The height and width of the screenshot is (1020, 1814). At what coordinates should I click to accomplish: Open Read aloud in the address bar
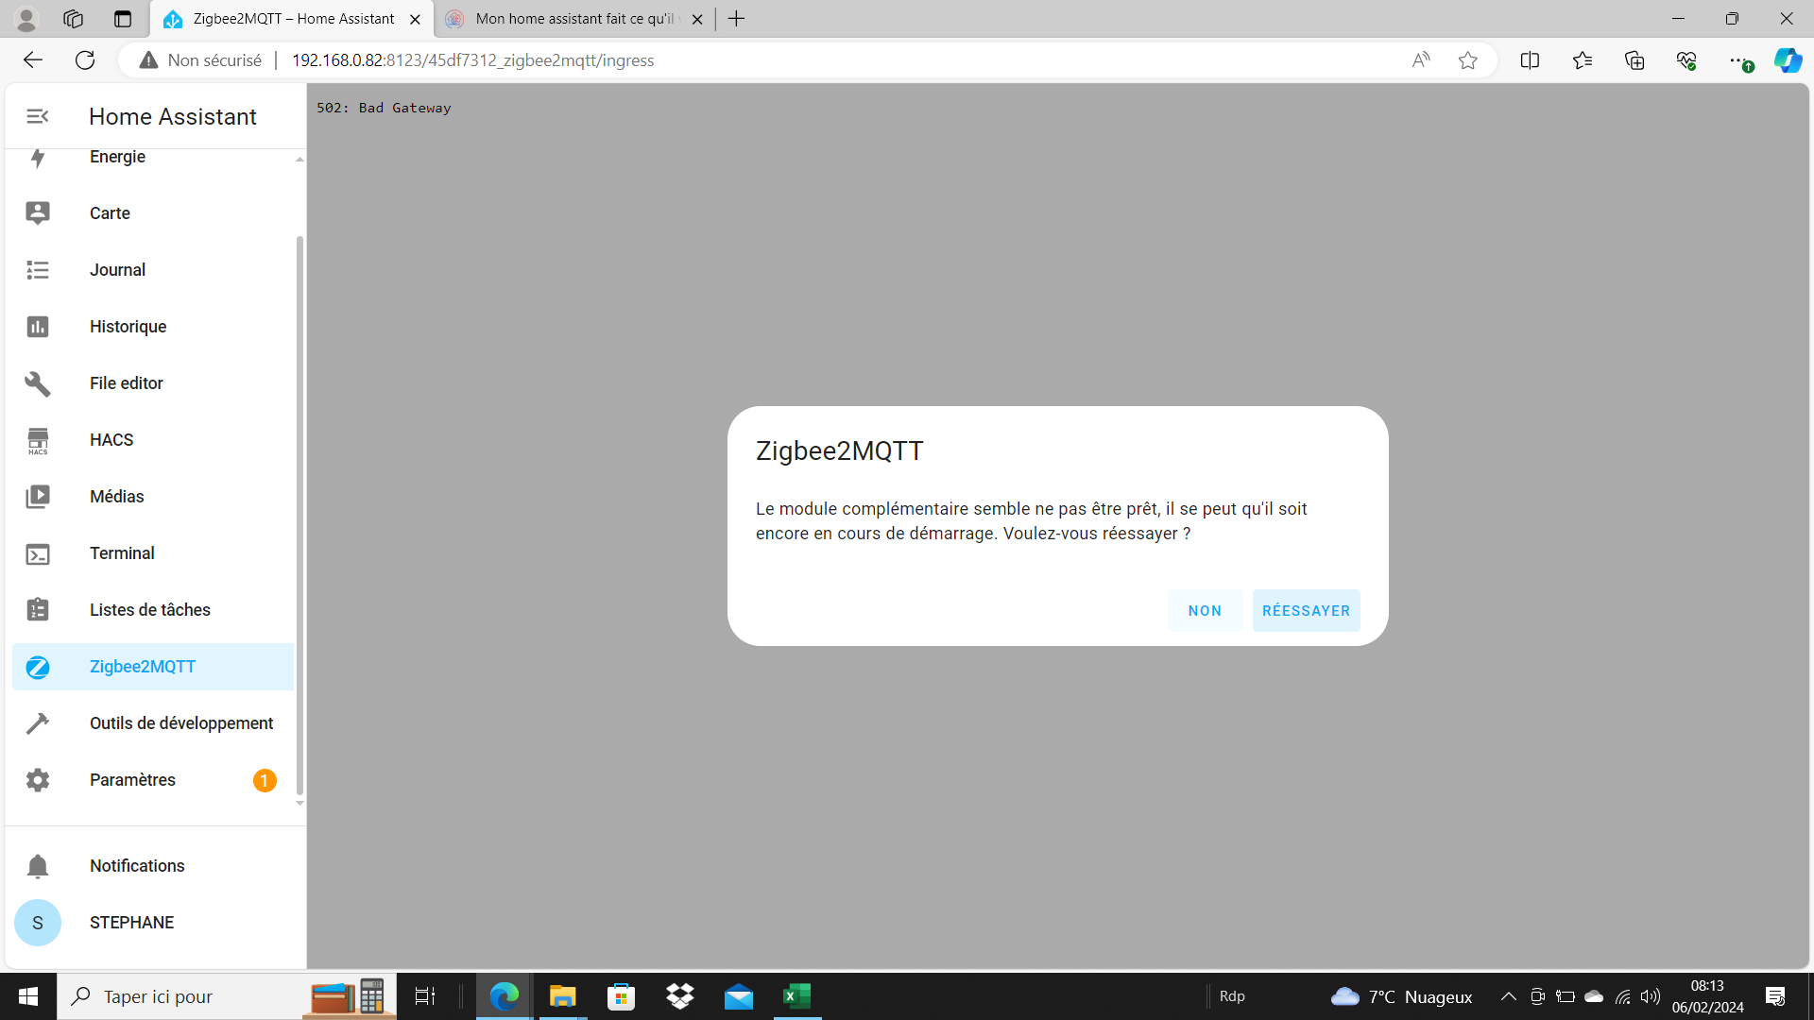[1421, 60]
